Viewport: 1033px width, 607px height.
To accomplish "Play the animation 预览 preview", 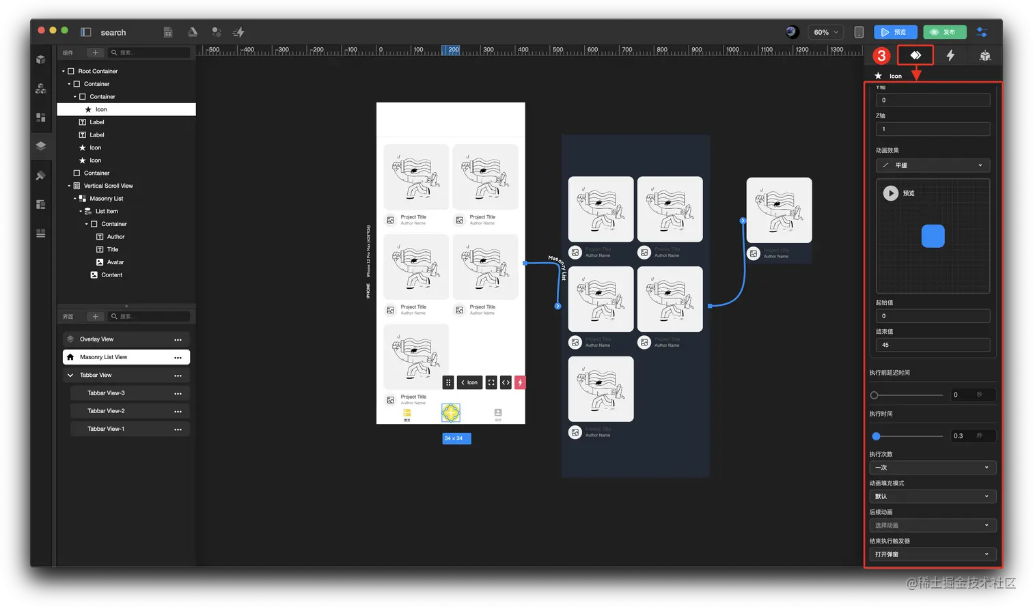I will pos(891,193).
